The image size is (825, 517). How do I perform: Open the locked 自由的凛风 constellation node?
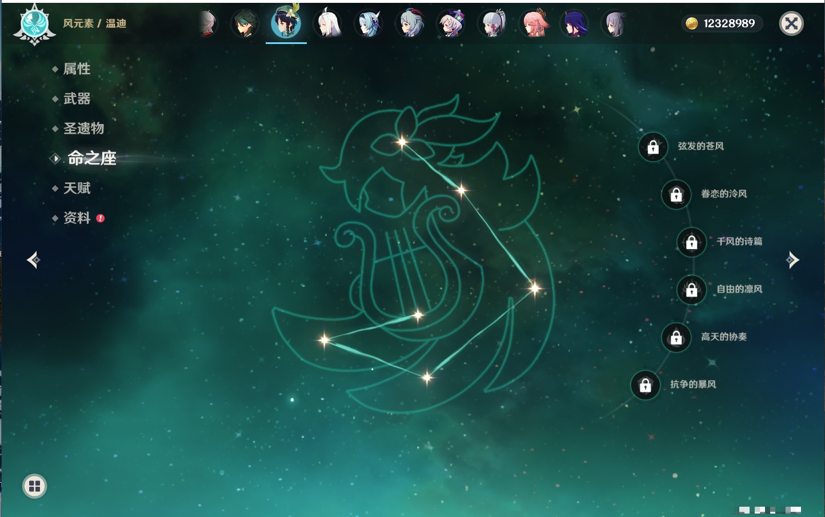point(692,290)
